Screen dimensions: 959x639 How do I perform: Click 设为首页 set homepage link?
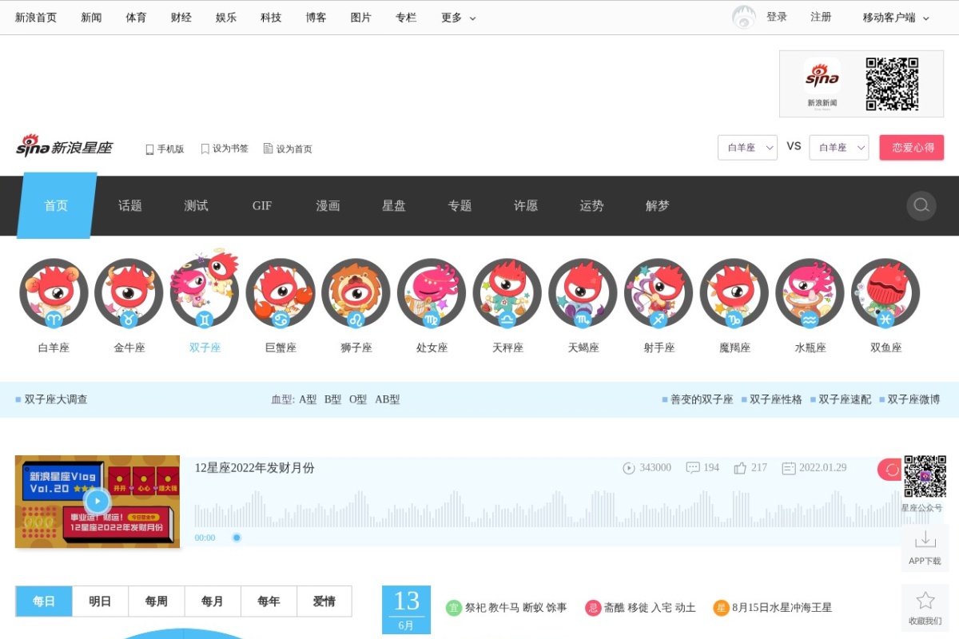click(x=288, y=149)
